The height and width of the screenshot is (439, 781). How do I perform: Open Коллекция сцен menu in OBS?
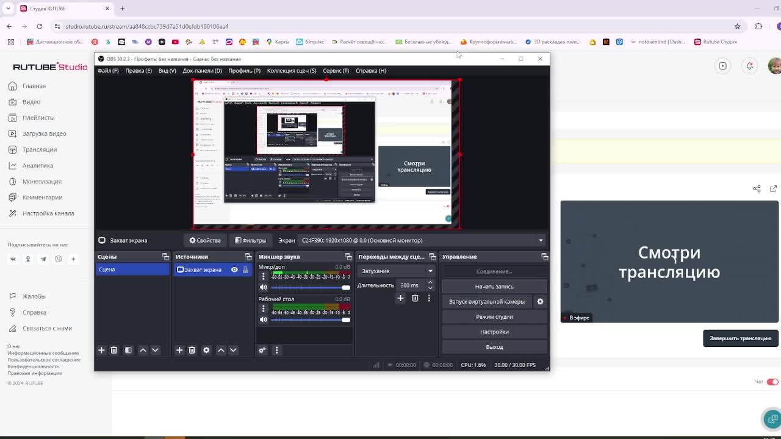pos(291,71)
